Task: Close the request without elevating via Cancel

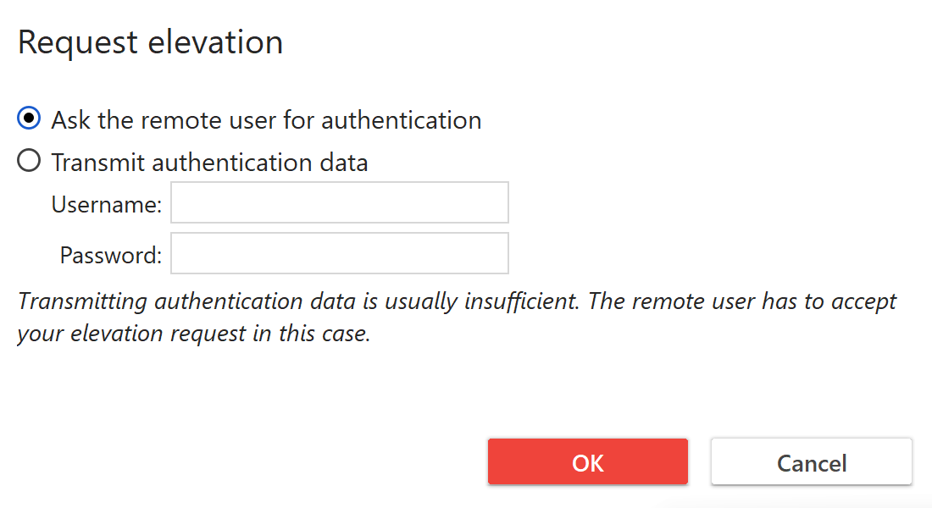Action: coord(811,462)
